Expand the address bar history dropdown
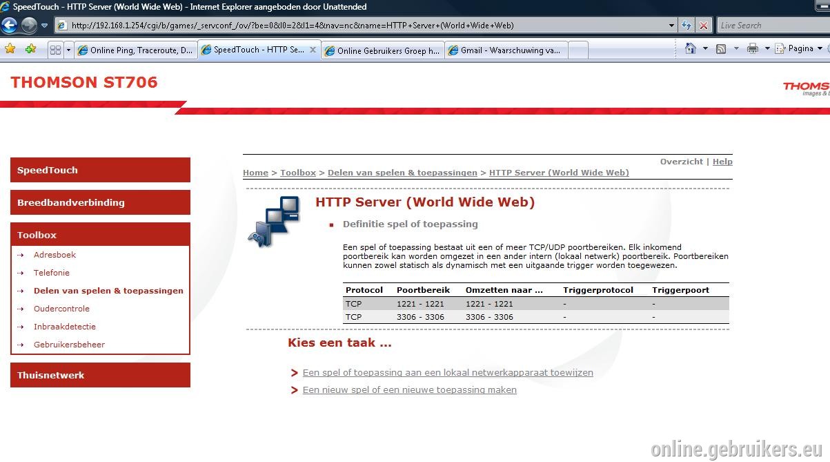The width and height of the screenshot is (830, 462). pos(671,26)
